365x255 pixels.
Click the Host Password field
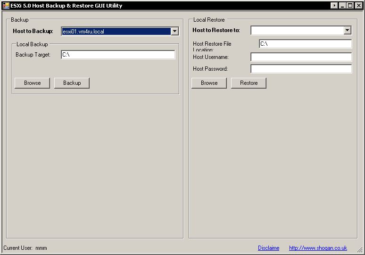(301, 69)
